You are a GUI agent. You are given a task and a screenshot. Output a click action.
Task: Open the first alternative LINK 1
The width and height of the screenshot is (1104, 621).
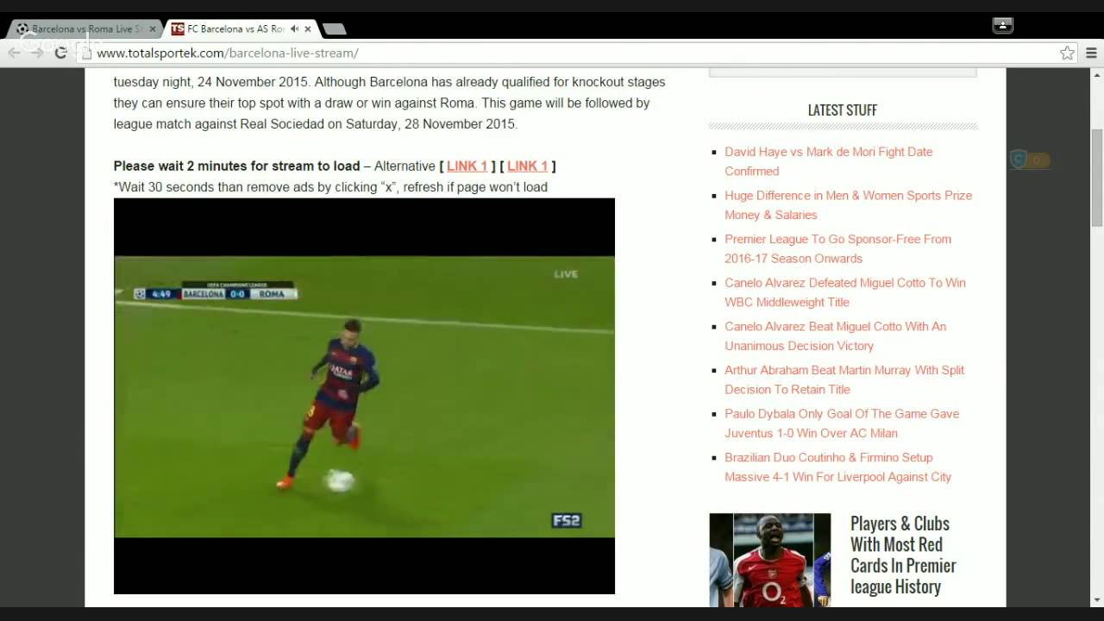point(467,166)
